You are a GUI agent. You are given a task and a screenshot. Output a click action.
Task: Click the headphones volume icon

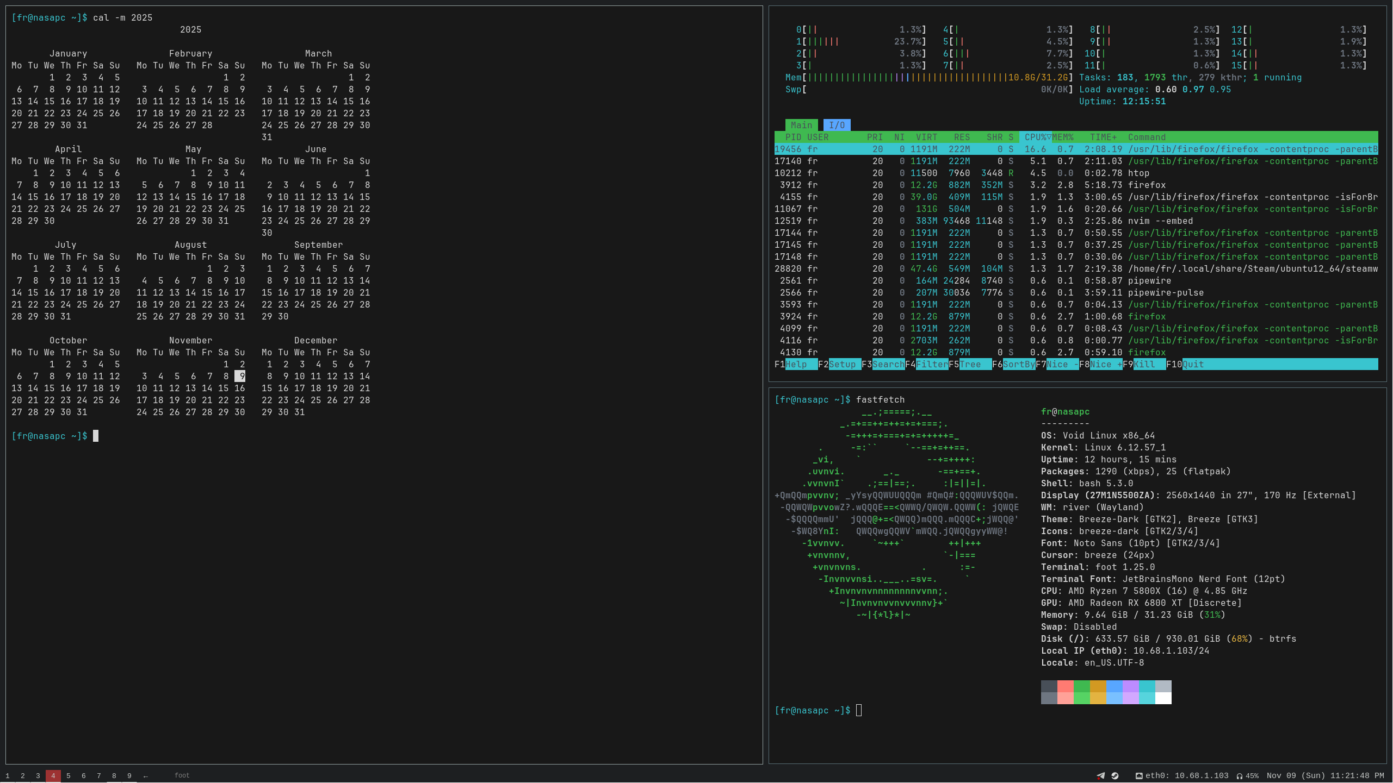point(1240,776)
